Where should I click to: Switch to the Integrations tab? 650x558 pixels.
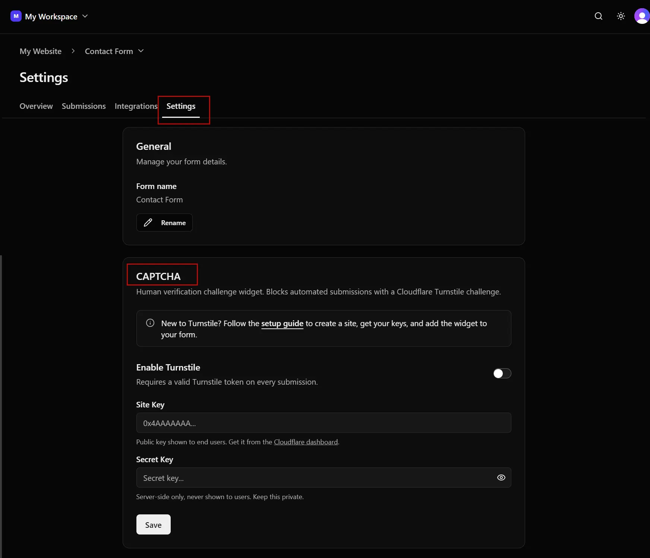136,106
